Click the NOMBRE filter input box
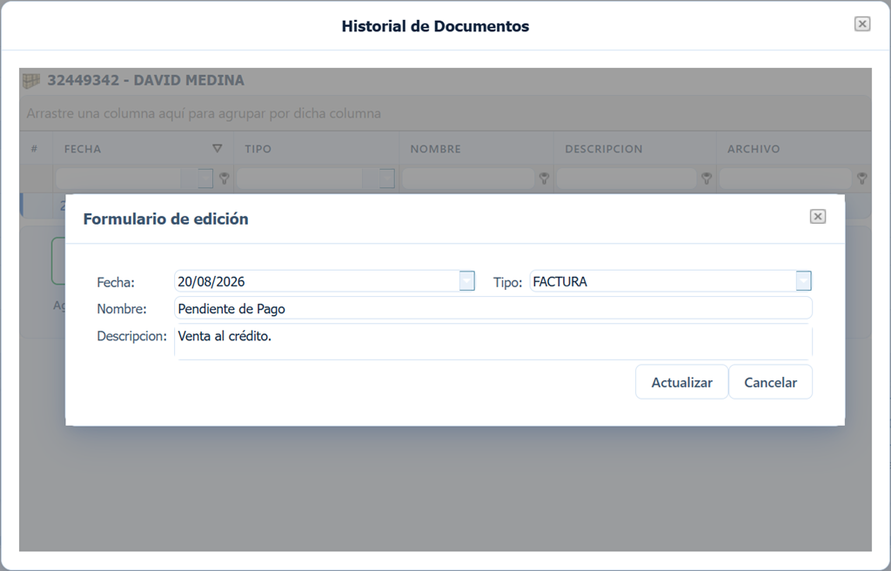The image size is (891, 571). [468, 178]
